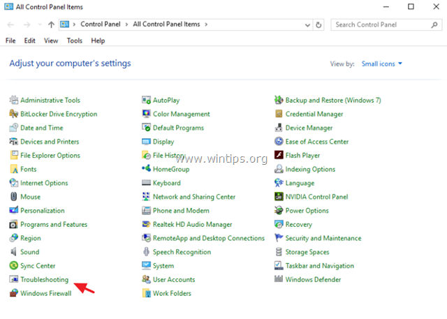Click the refresh button beside address bar
This screenshot has width=447, height=319.
pyautogui.click(x=318, y=24)
